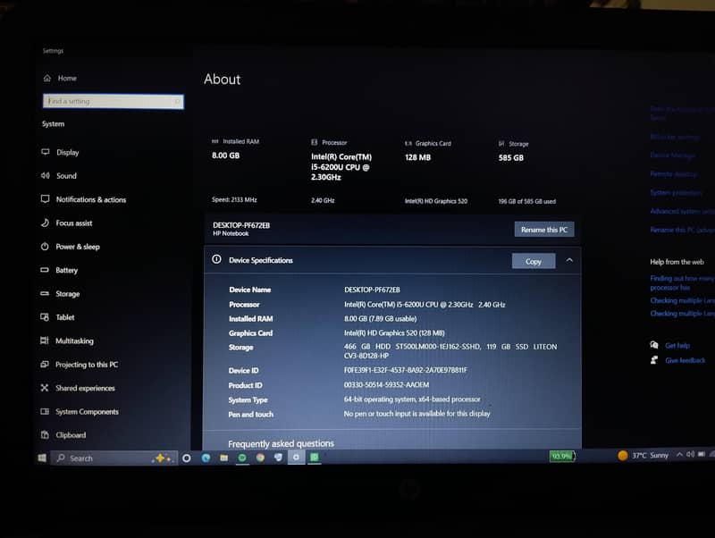The height and width of the screenshot is (538, 715).
Task: Click the Focus assist moon icon
Action: point(45,223)
